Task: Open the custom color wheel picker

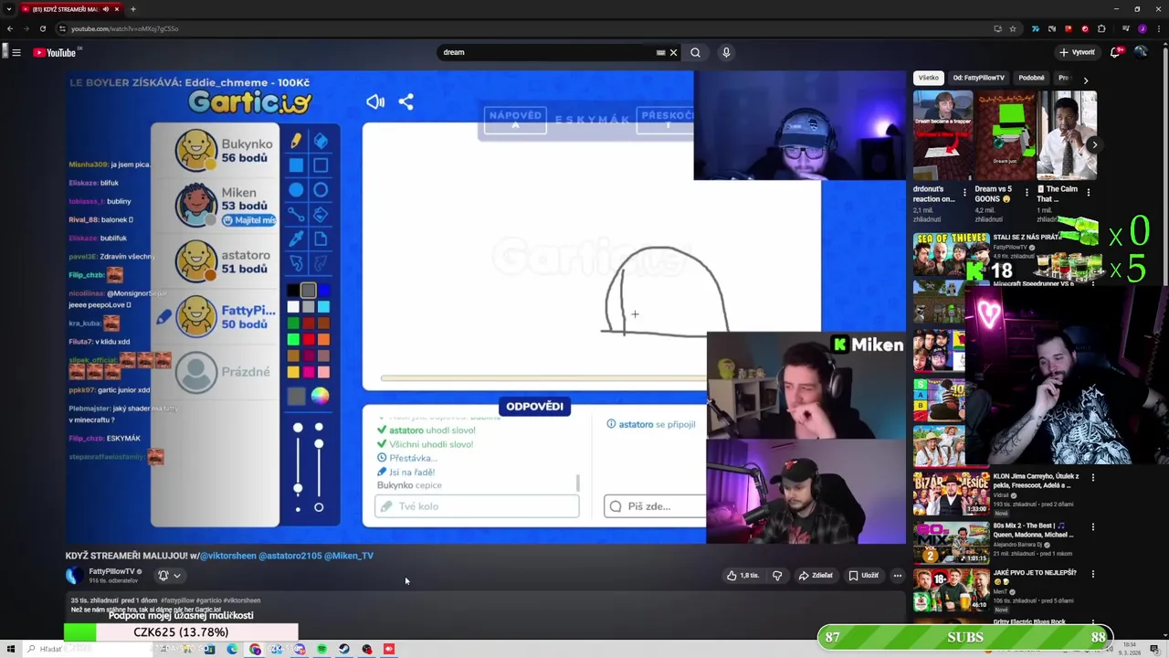Action: [320, 396]
